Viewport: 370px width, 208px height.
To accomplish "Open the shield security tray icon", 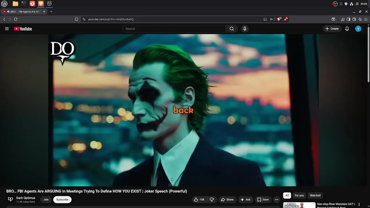I will click(x=346, y=4).
